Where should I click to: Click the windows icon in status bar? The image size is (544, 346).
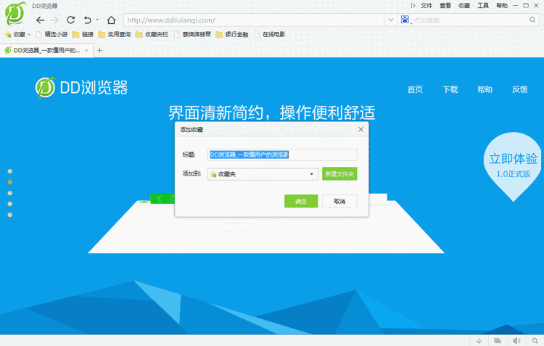[498, 341]
